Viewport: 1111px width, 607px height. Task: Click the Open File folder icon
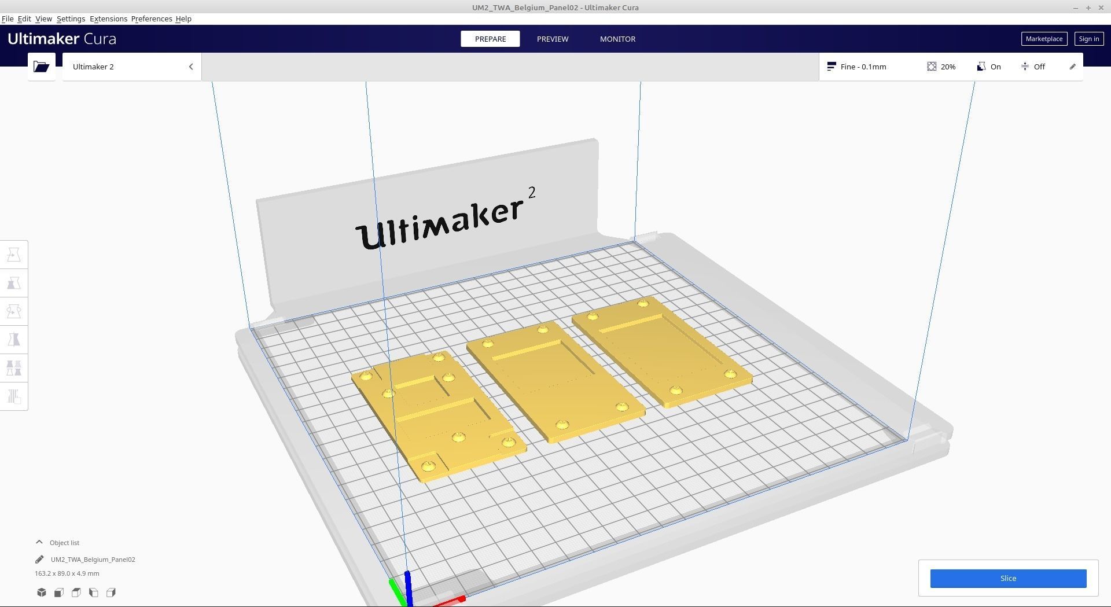click(42, 67)
